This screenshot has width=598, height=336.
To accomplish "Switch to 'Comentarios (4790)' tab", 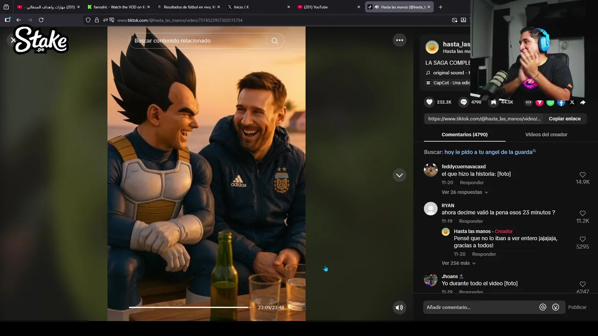I will point(464,134).
